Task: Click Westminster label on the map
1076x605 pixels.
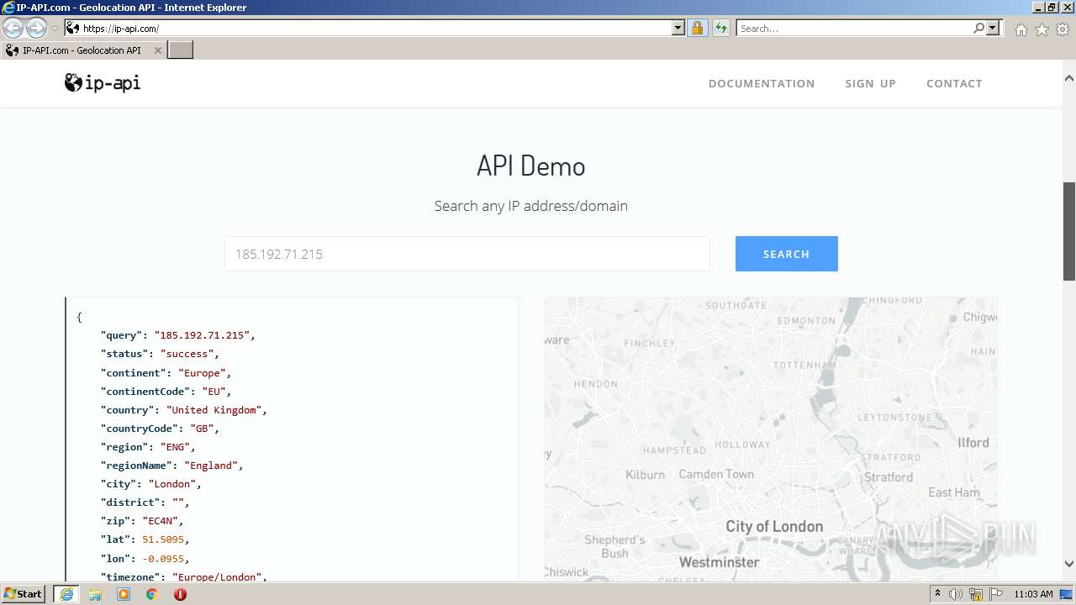Action: 719,562
